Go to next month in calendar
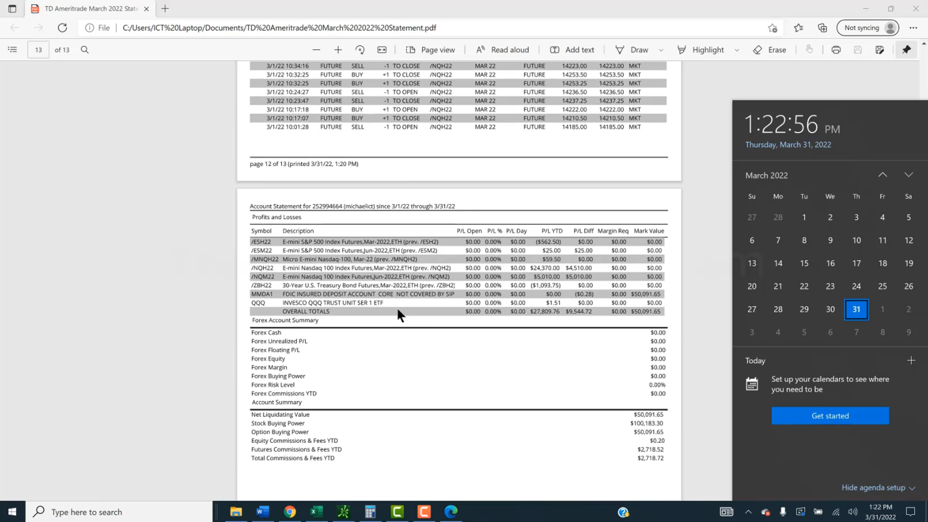The width and height of the screenshot is (928, 522). (909, 175)
